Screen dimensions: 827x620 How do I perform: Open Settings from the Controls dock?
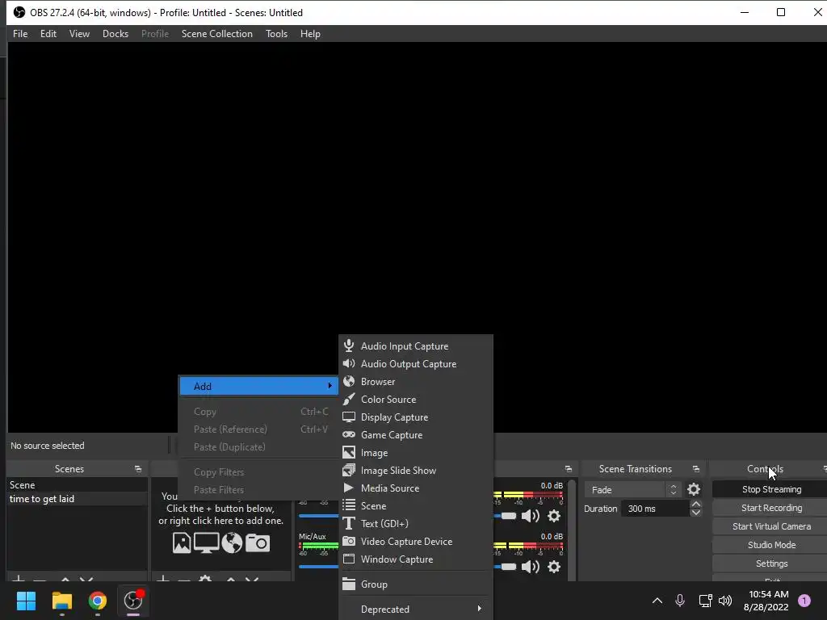(771, 563)
